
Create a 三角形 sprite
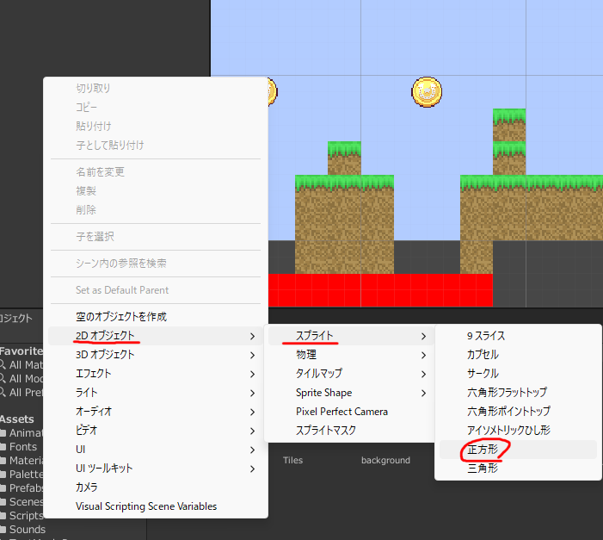(518, 469)
